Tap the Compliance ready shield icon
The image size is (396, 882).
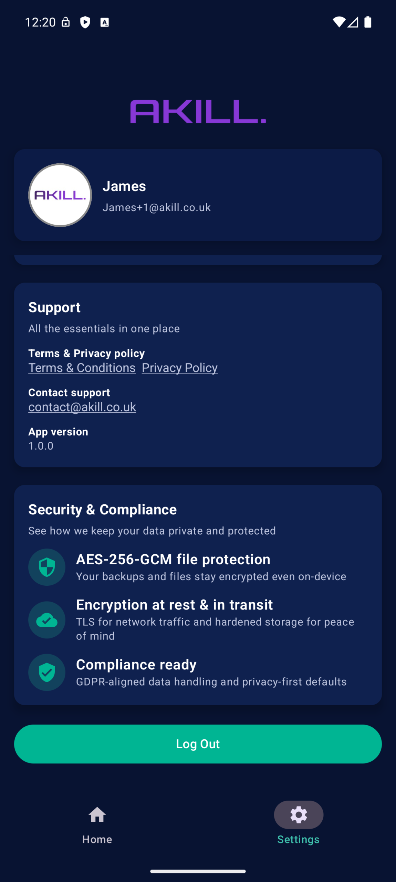pyautogui.click(x=47, y=672)
